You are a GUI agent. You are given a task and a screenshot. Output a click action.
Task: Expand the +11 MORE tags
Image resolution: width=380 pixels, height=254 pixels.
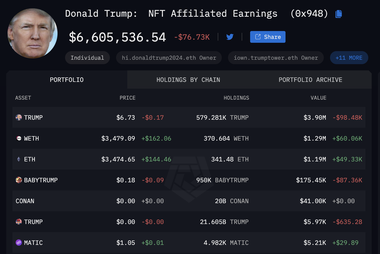pos(349,58)
